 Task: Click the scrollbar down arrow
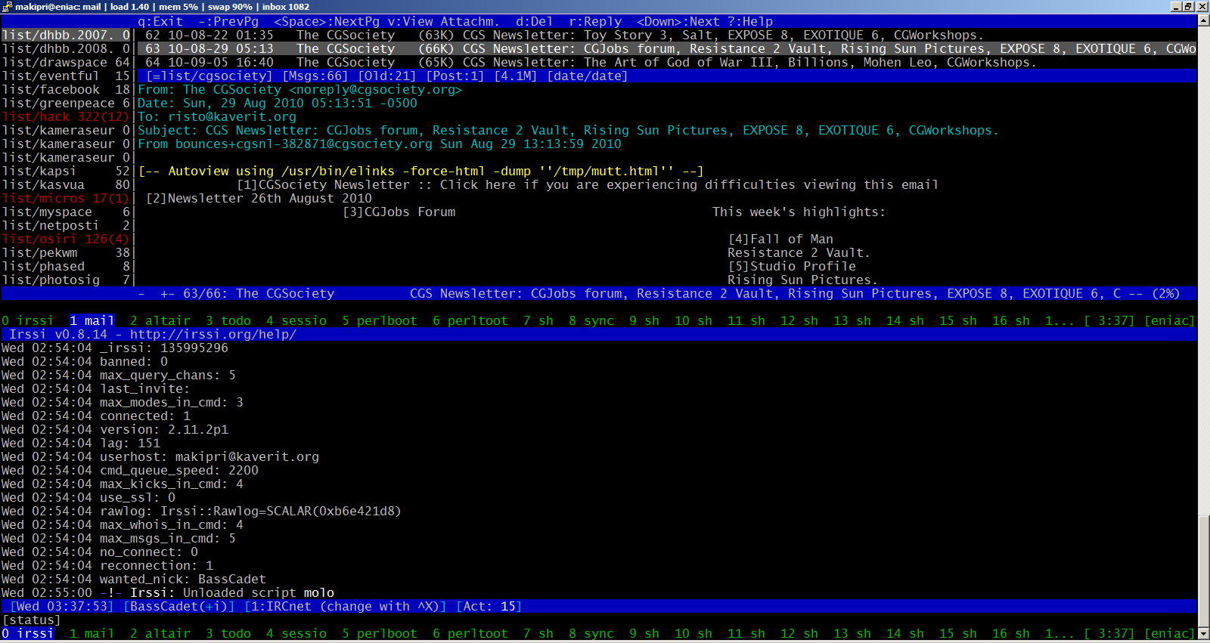(1203, 635)
